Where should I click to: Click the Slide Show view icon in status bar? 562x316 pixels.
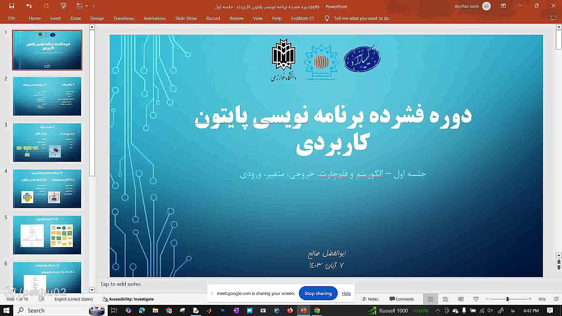[476, 299]
